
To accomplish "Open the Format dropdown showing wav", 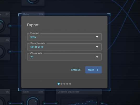I will (x=64, y=37).
